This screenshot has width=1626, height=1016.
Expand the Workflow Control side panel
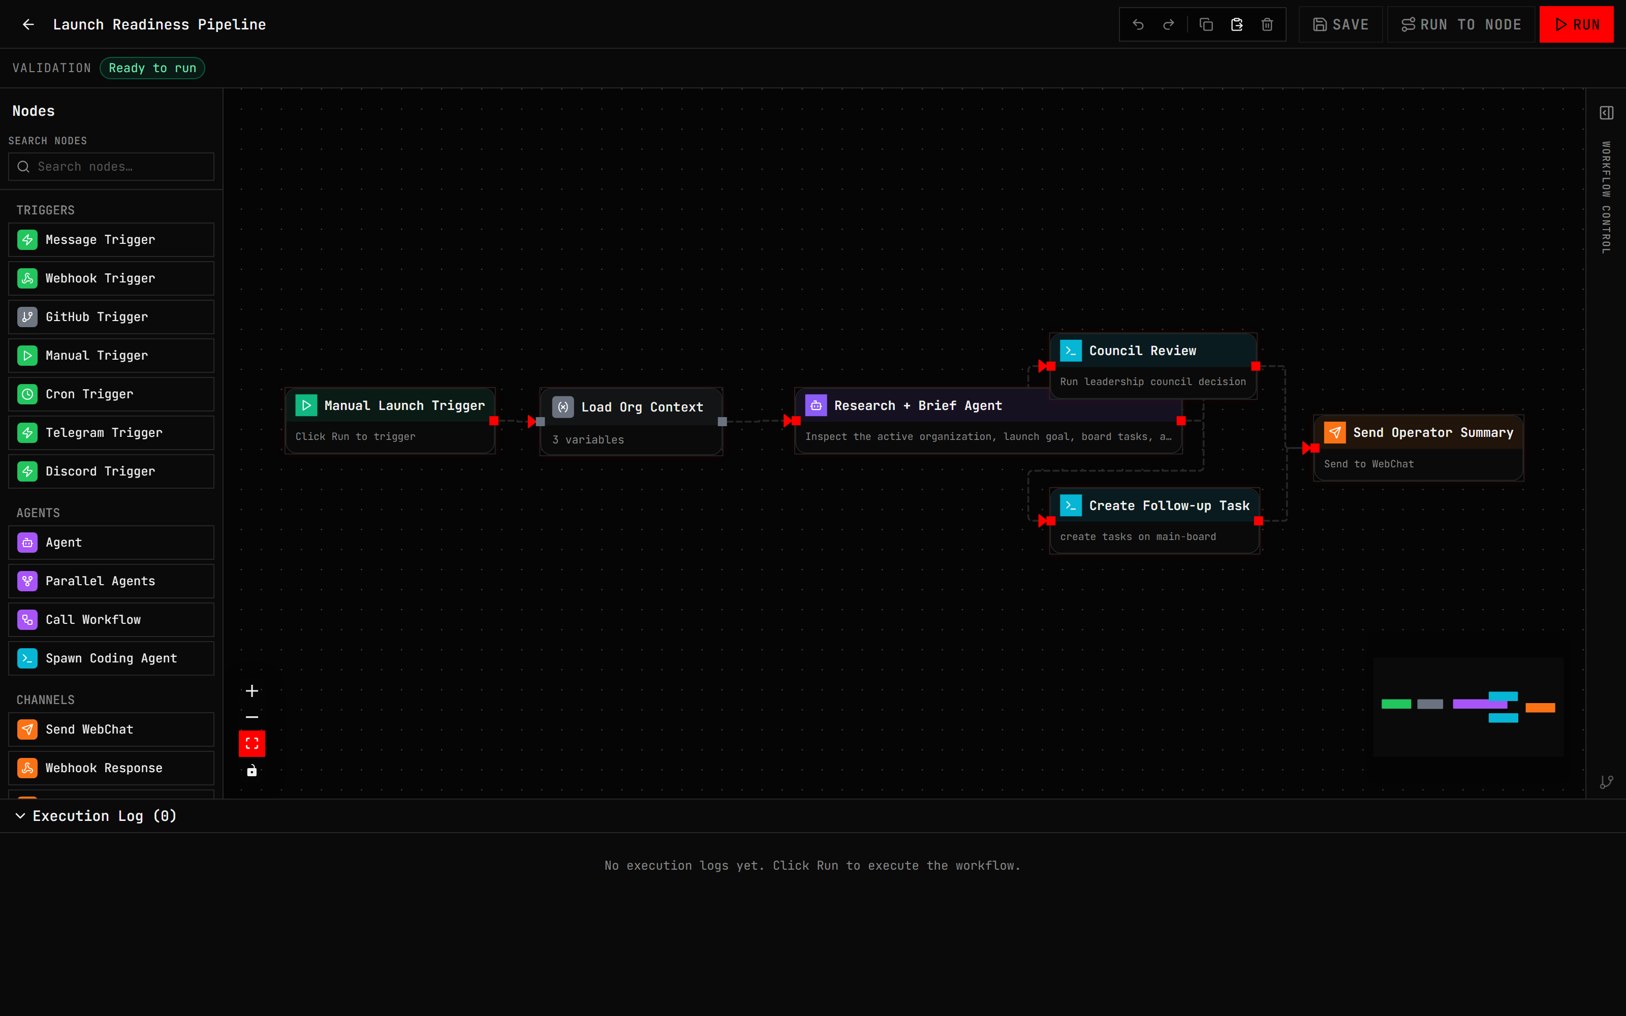1607,113
